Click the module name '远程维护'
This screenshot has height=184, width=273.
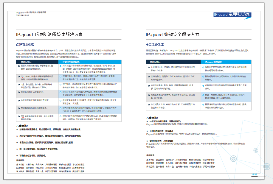pos(170,160)
